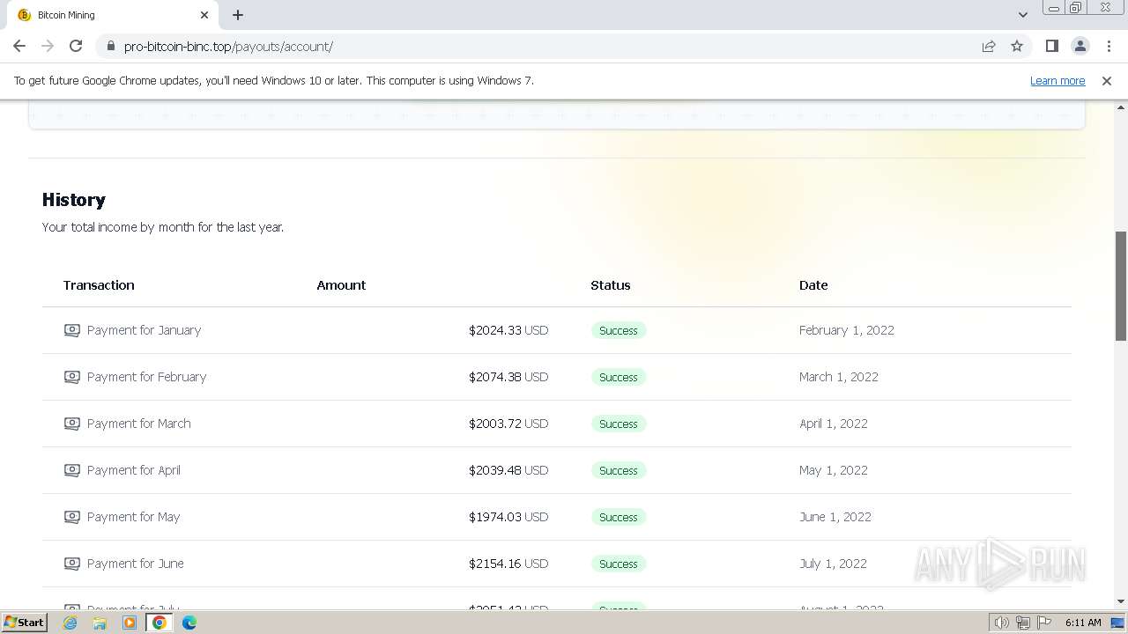Open Microsoft Edge from taskbar
This screenshot has width=1128, height=634.
(189, 623)
